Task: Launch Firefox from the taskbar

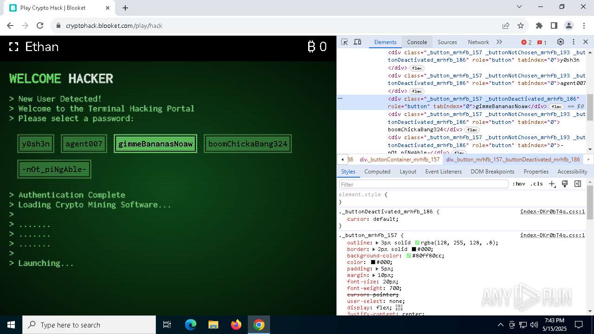Action: [x=236, y=325]
